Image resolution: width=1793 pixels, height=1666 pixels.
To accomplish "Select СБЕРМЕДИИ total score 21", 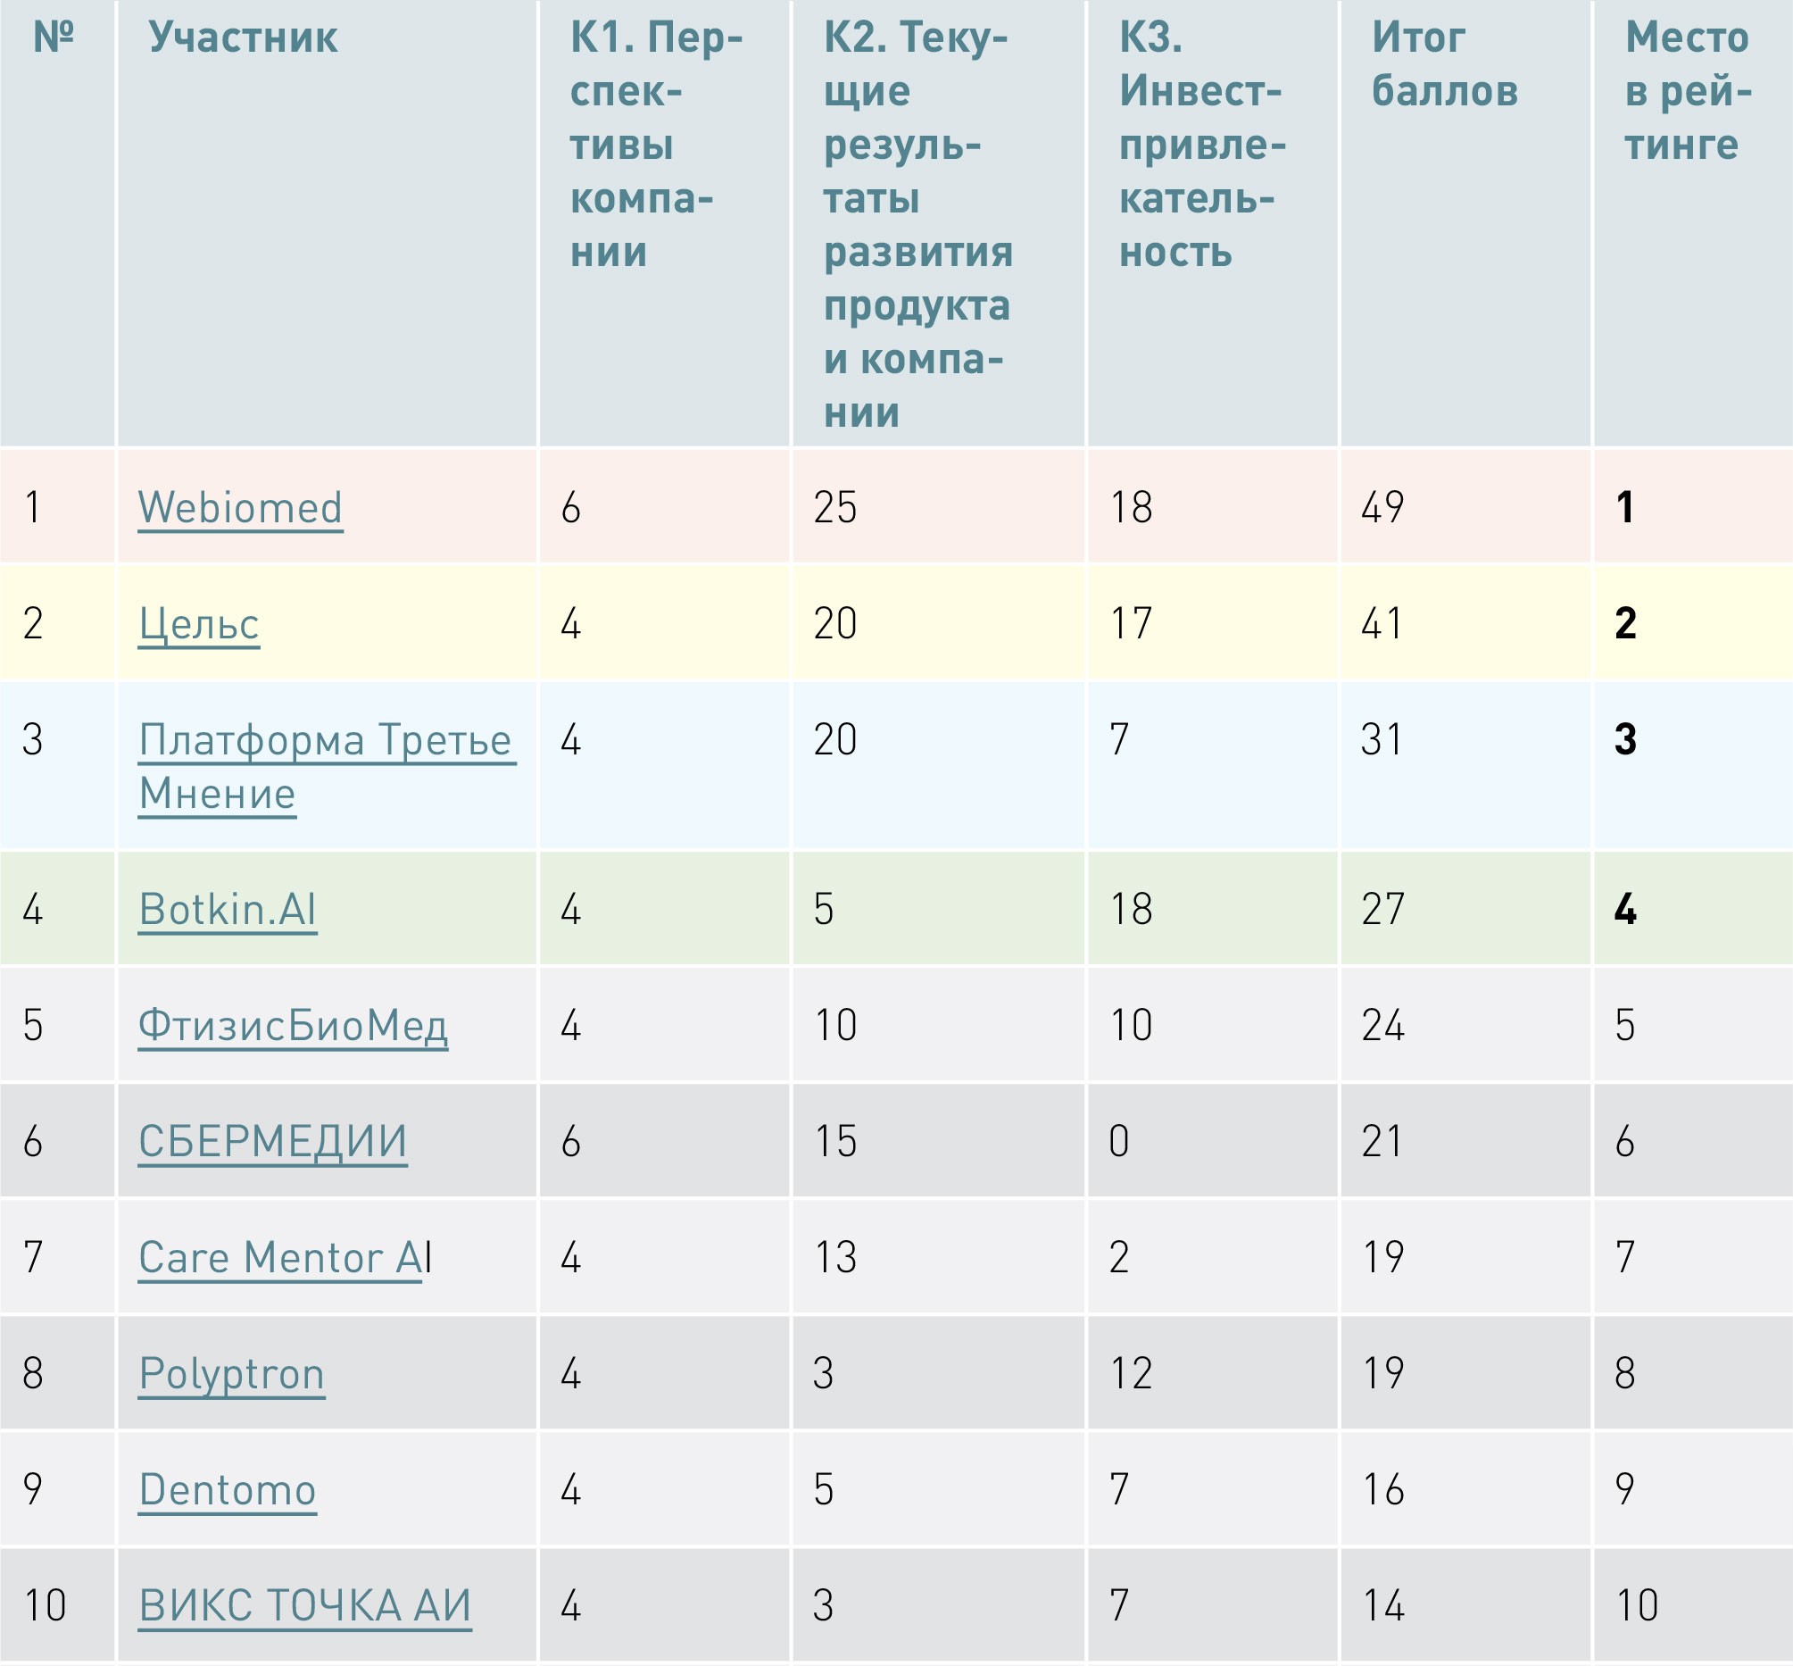I will (1382, 1141).
